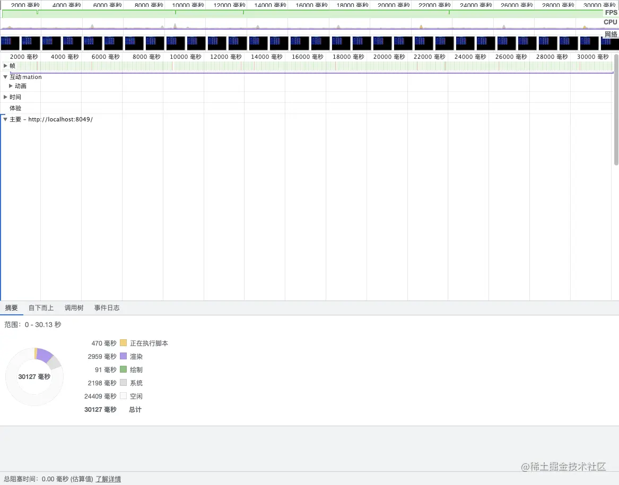
Task: Click the 总计 total label
Action: click(x=135, y=410)
